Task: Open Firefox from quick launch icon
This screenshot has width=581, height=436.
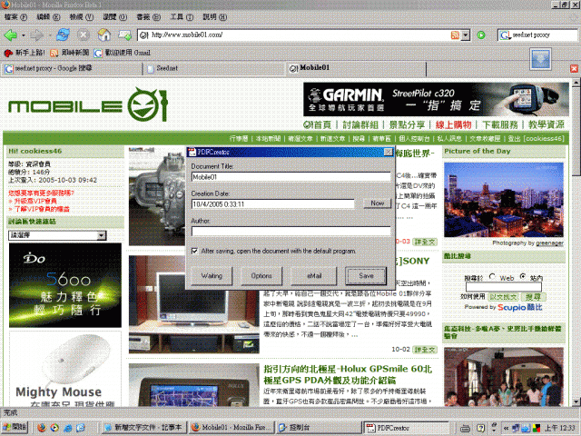Action: coord(42,428)
